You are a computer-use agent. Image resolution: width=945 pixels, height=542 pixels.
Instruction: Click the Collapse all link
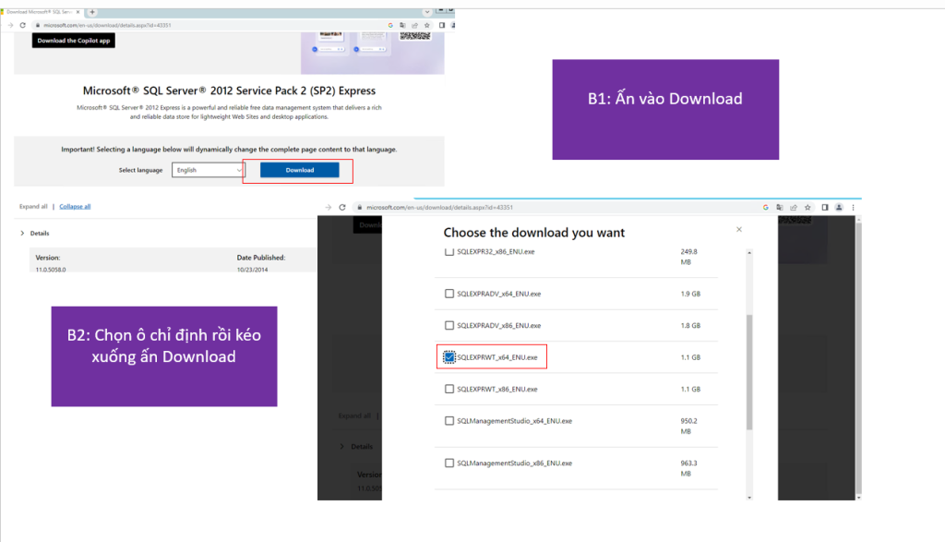[x=75, y=206]
